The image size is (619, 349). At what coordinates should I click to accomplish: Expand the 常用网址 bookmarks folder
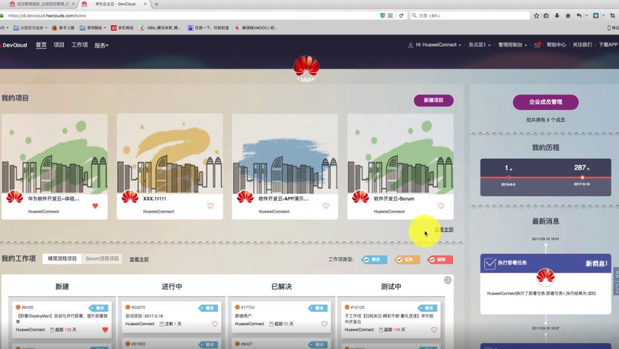click(93, 28)
